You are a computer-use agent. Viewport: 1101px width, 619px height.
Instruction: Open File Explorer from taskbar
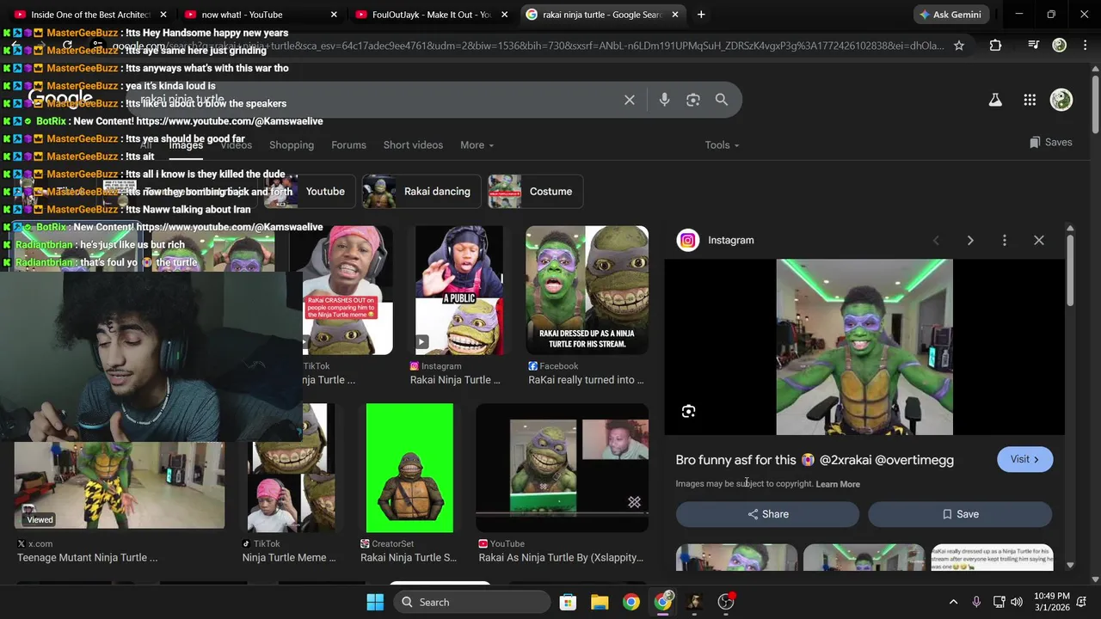[x=600, y=602]
